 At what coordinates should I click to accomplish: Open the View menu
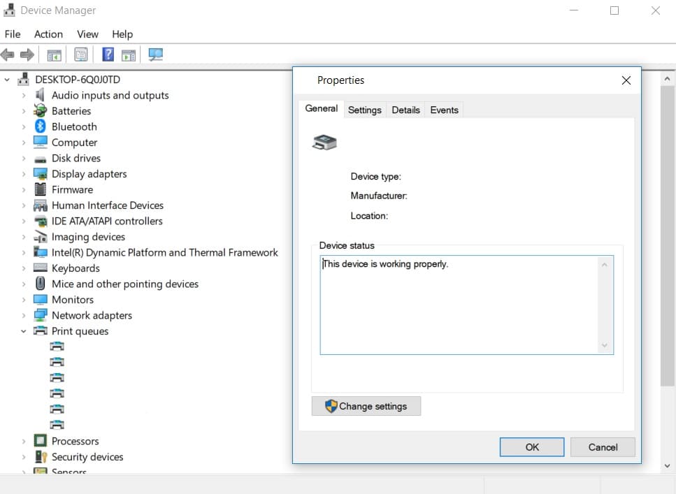click(x=87, y=34)
